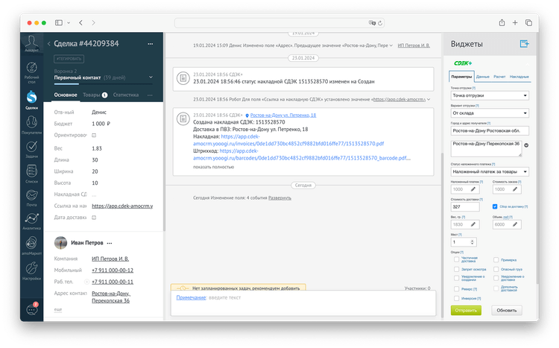559x348 pixels.
Task: Collapse the CDEK widget chevron
Action: pyautogui.click(x=526, y=63)
